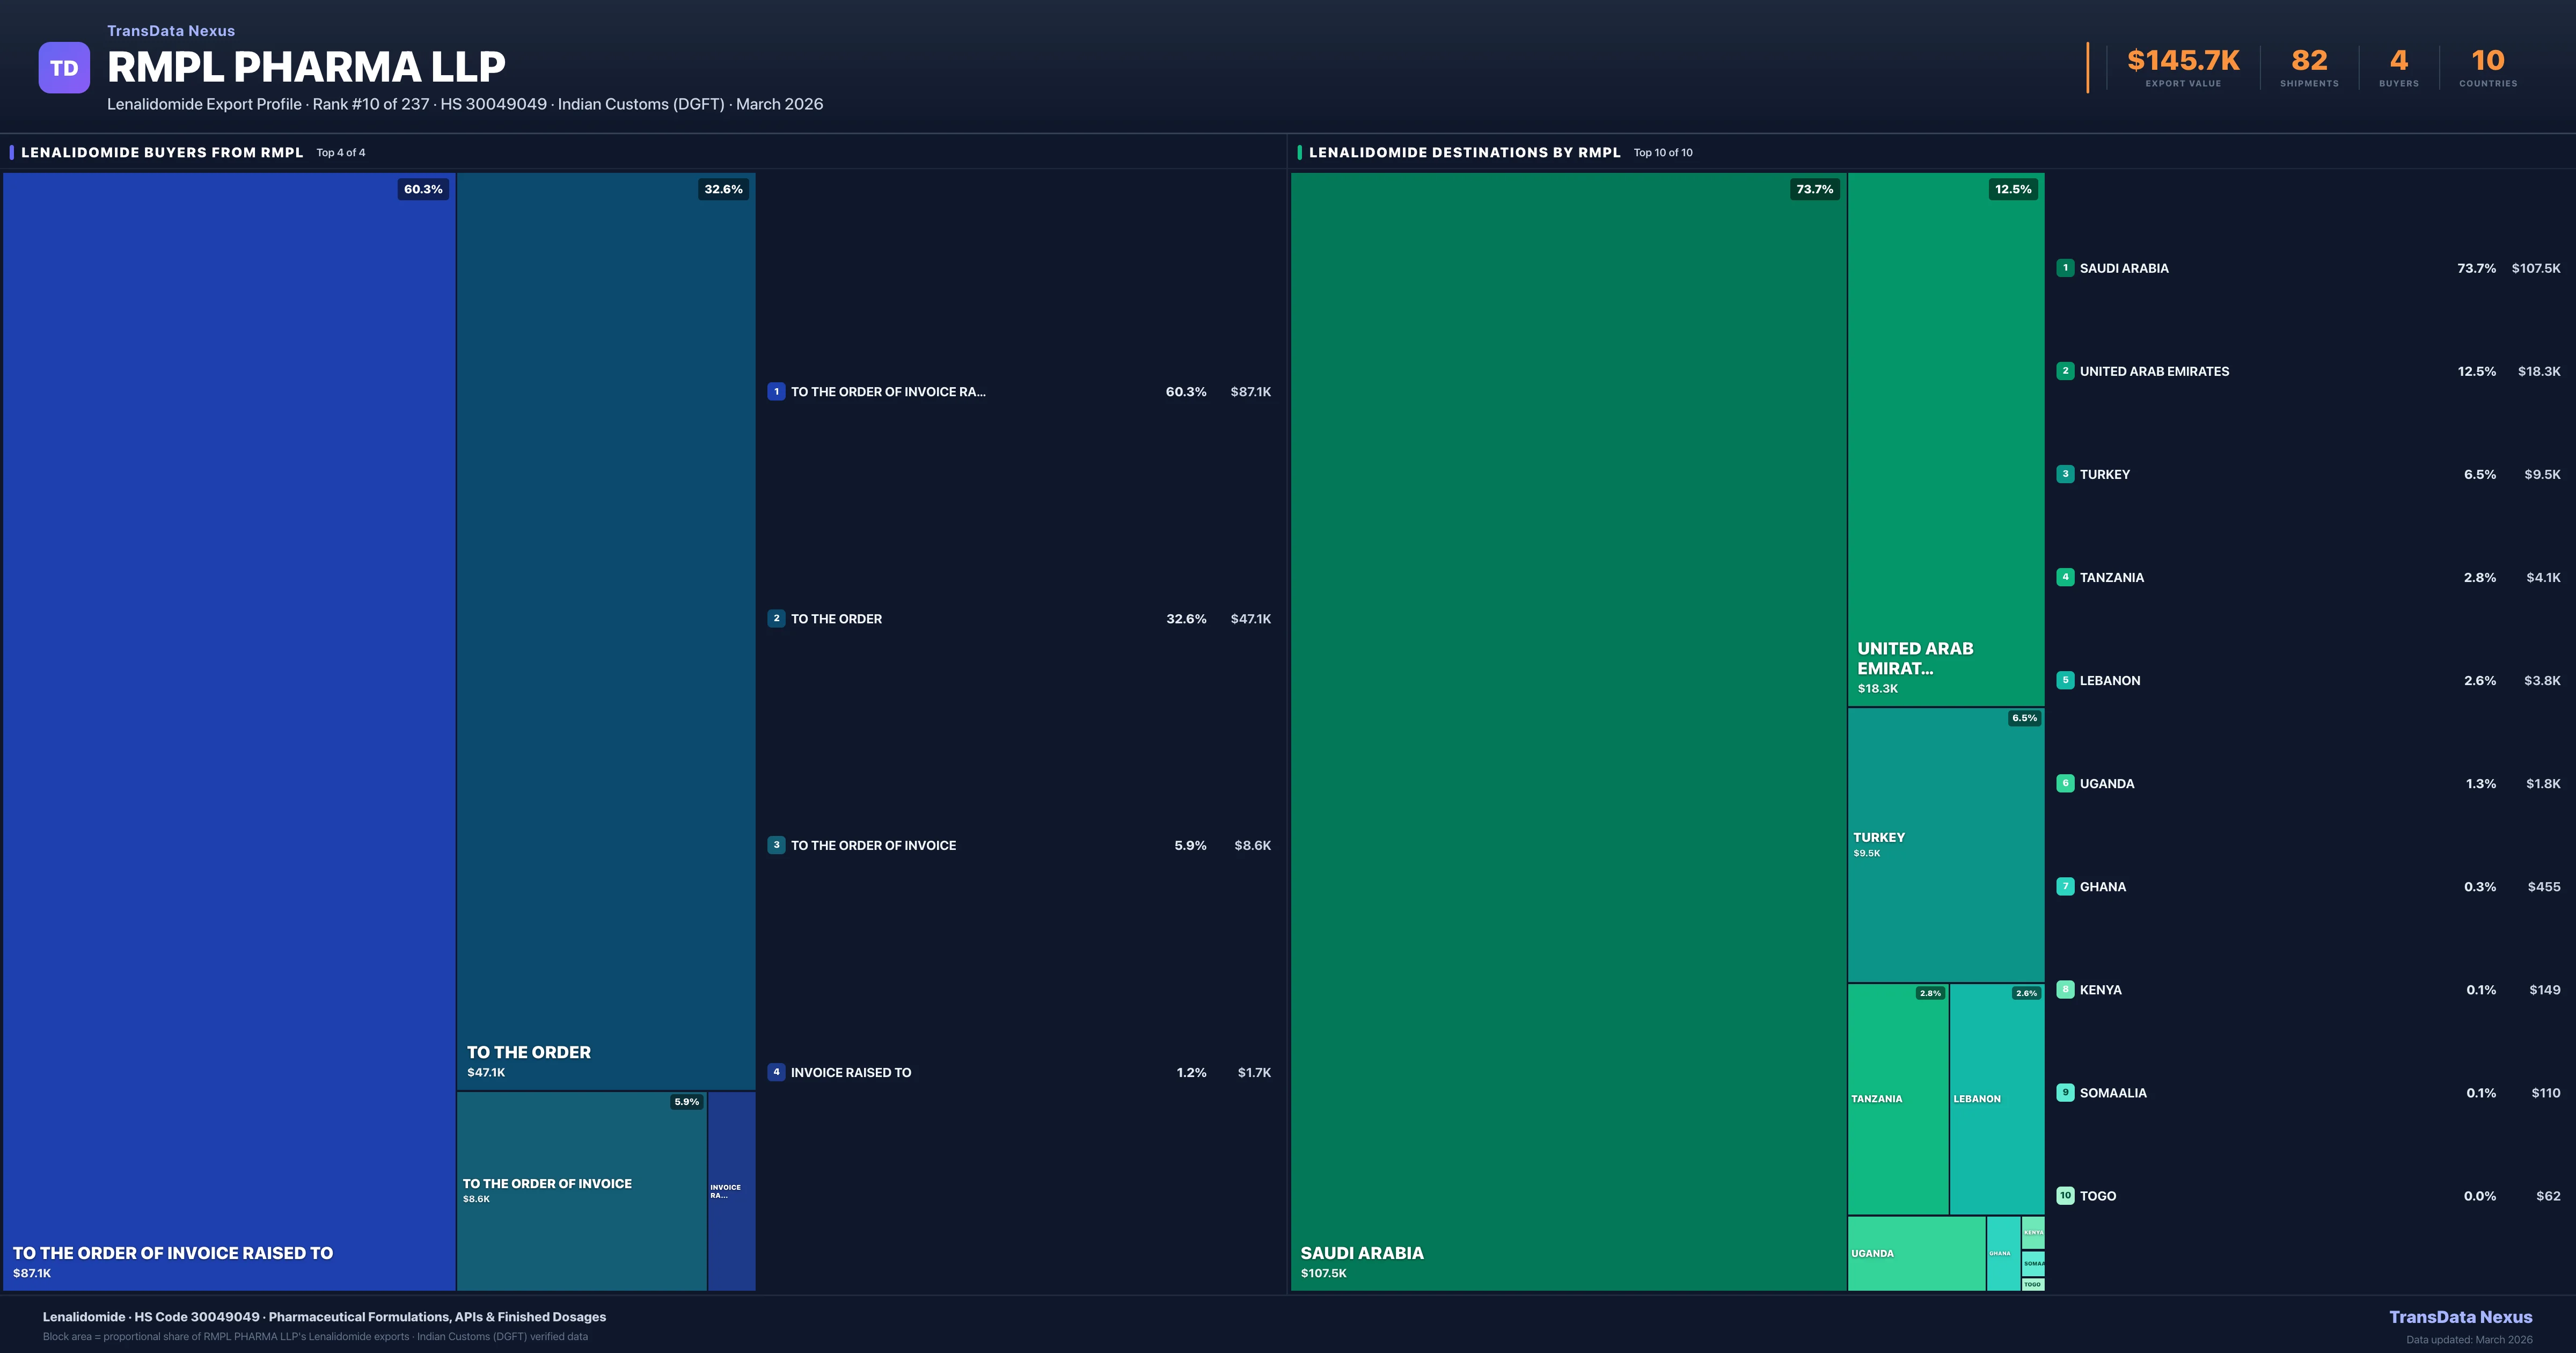Click rank badge 3 beside TURKEY
2576x1353 pixels.
click(x=2066, y=474)
